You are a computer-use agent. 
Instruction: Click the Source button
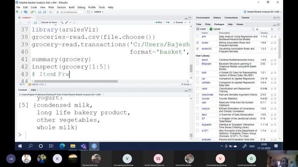178,22
